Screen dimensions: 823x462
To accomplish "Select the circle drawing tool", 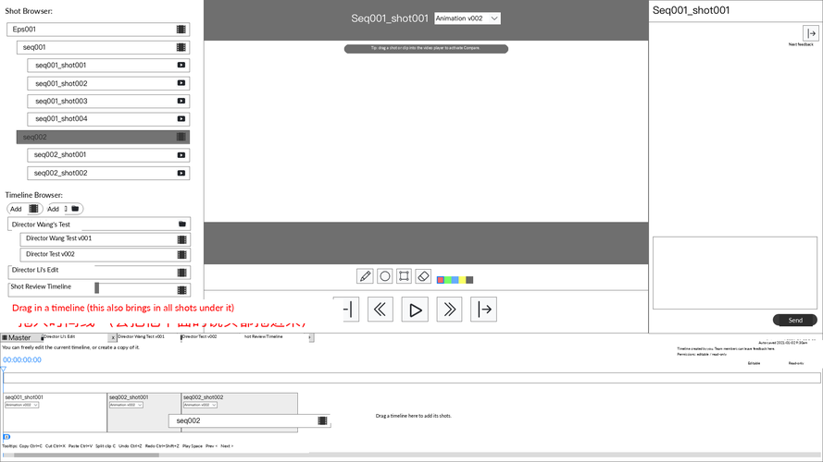I will coord(385,276).
